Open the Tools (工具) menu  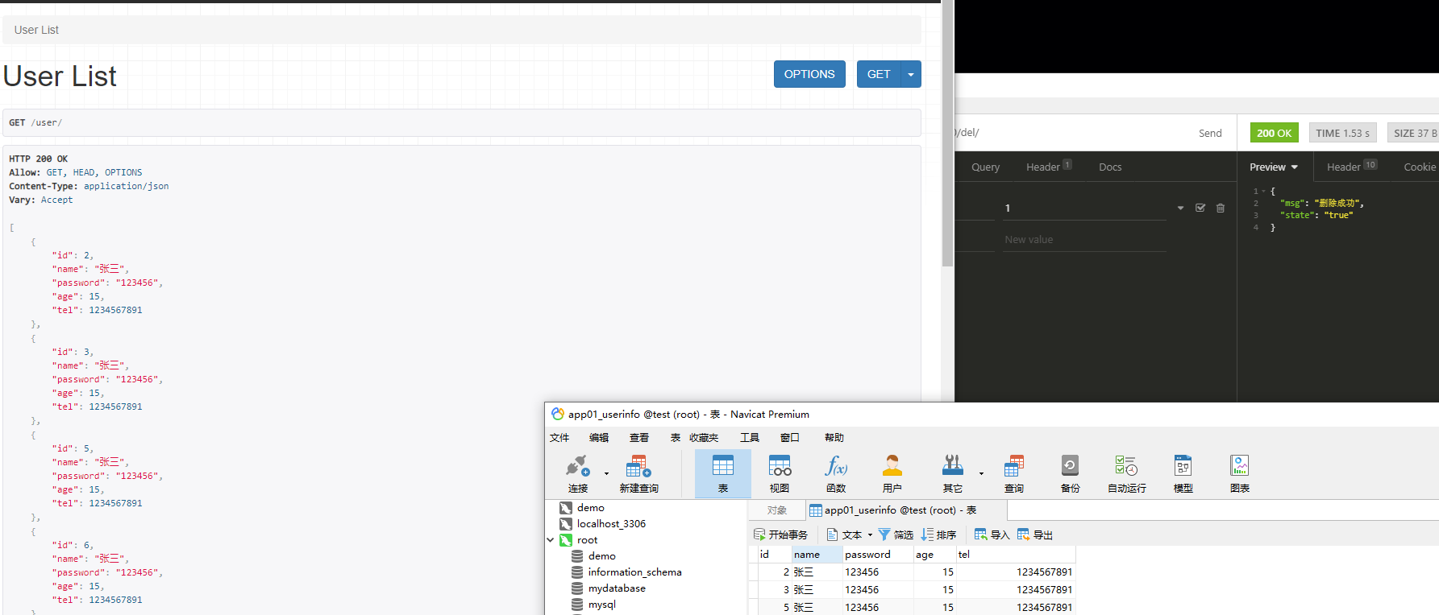750,438
